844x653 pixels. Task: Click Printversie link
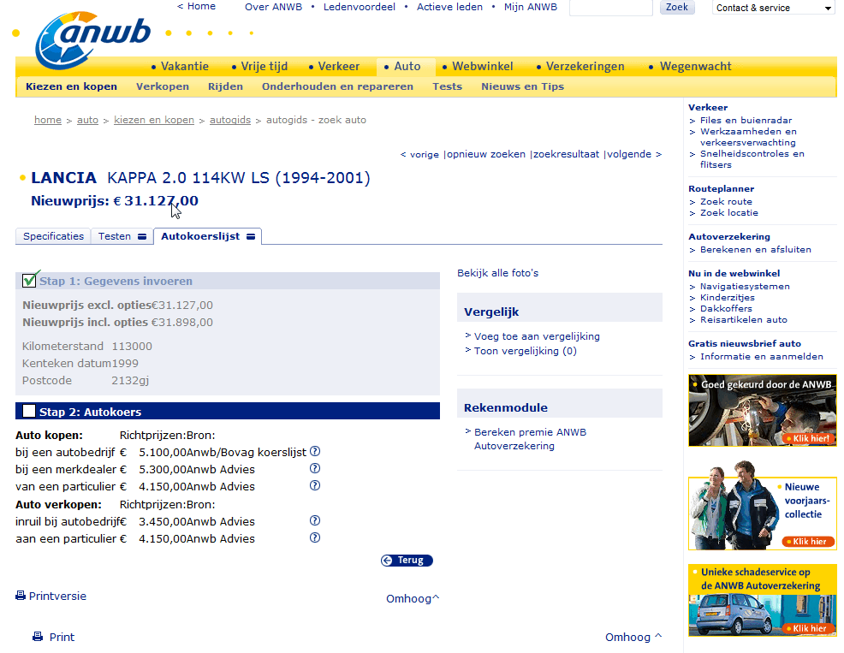pyautogui.click(x=57, y=596)
